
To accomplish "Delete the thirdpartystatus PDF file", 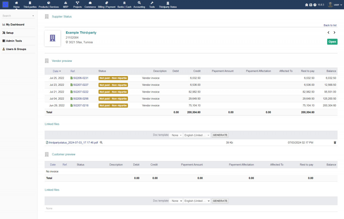I will [335, 143].
